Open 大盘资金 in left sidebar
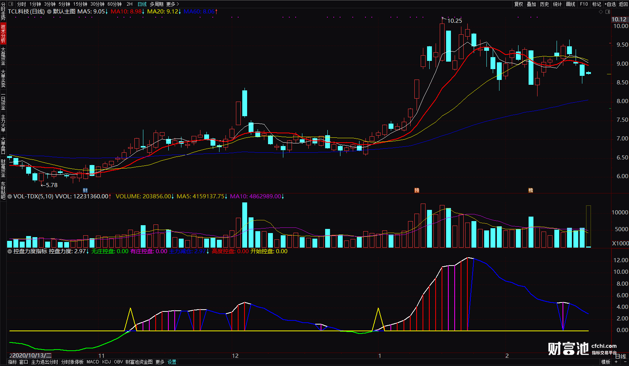The image size is (629, 366). (x=3, y=56)
